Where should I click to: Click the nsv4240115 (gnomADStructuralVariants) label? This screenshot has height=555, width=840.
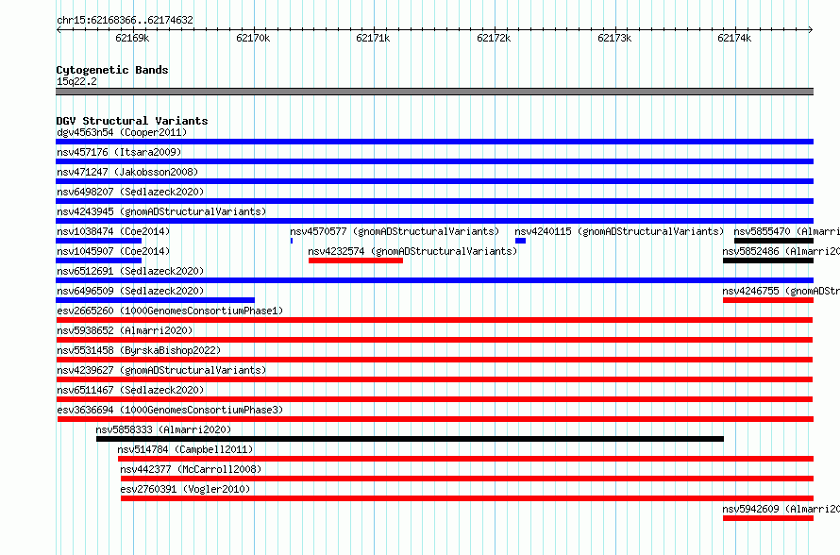619,231
